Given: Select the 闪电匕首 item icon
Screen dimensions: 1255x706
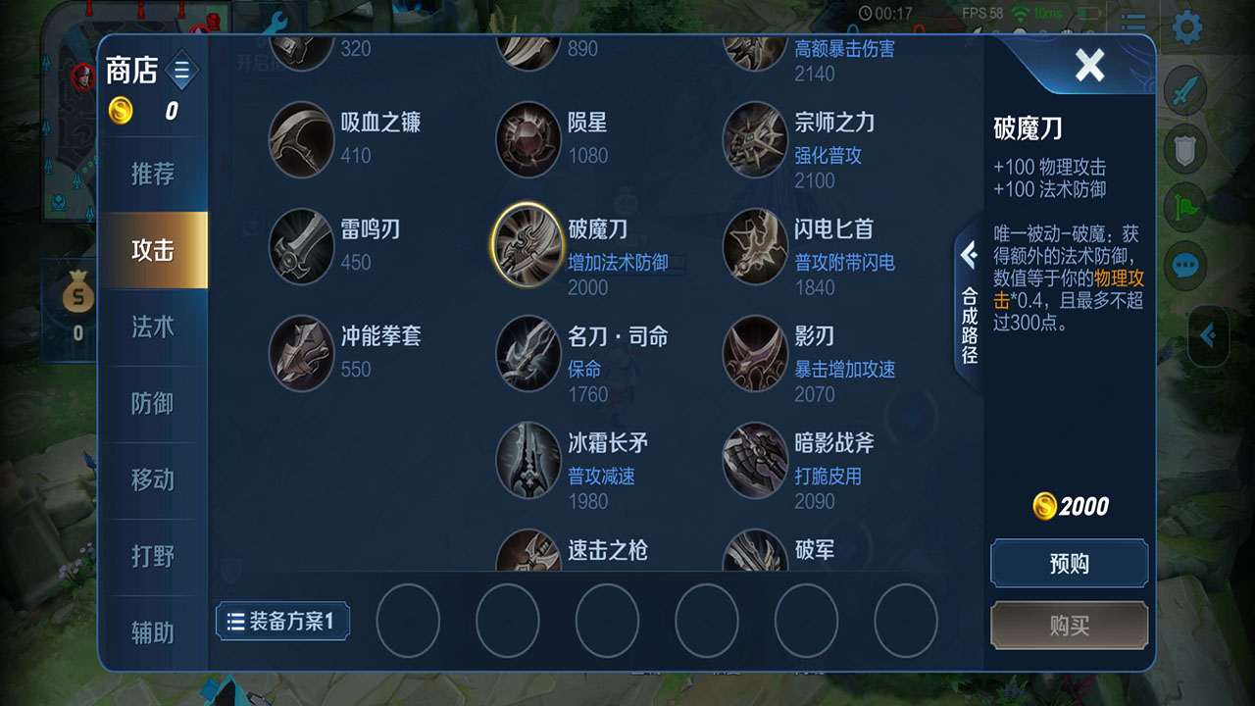Looking at the screenshot, I should (755, 246).
